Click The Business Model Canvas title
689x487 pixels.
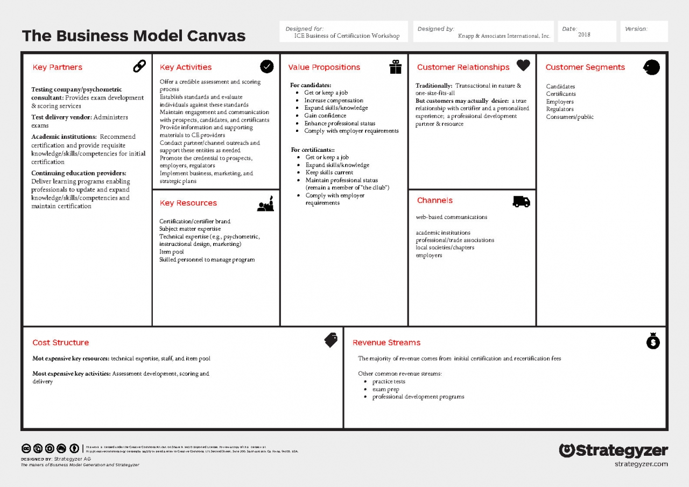point(133,36)
